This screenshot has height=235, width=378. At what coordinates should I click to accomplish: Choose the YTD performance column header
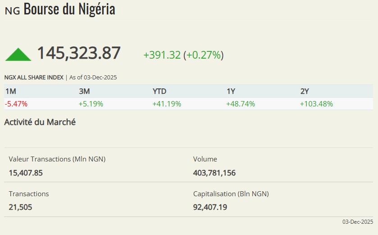click(159, 92)
